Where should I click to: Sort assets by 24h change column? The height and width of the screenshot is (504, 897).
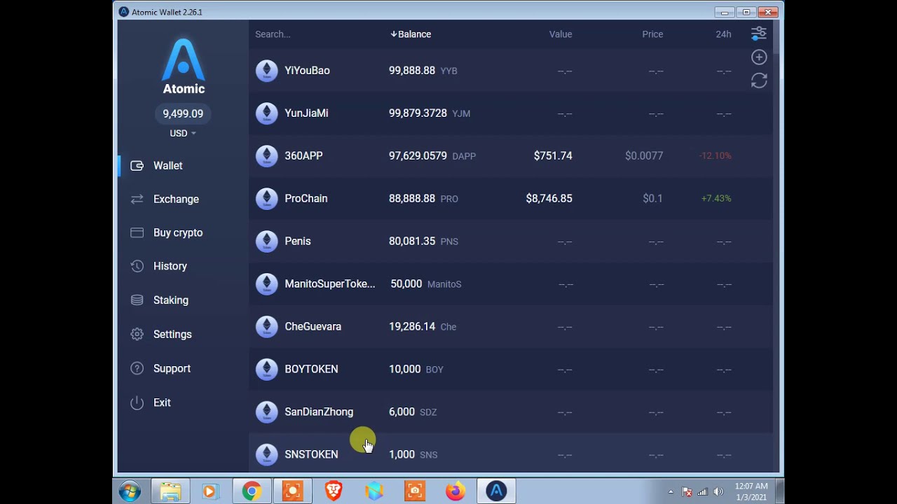tap(723, 34)
